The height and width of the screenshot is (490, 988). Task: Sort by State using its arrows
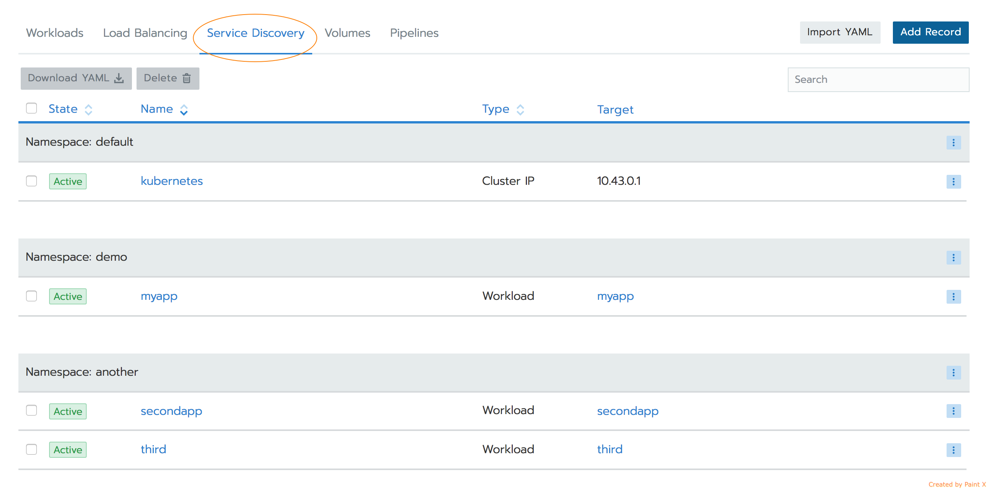(89, 110)
